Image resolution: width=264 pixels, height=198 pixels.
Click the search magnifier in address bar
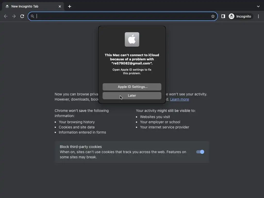click(32, 16)
